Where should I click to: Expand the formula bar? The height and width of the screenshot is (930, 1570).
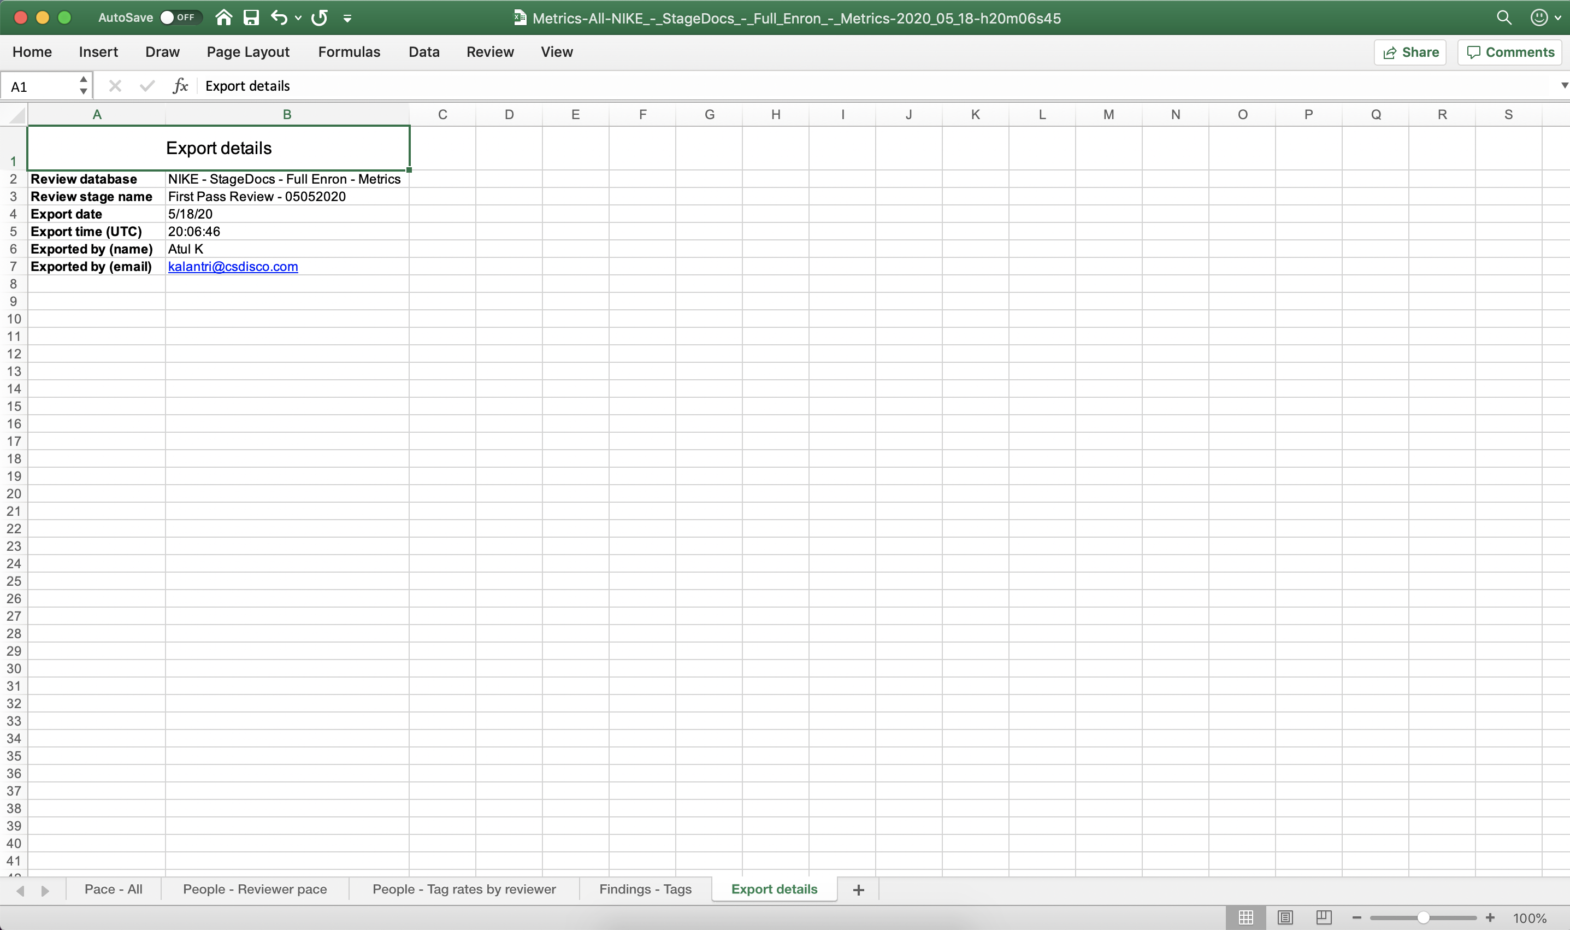pyautogui.click(x=1564, y=85)
